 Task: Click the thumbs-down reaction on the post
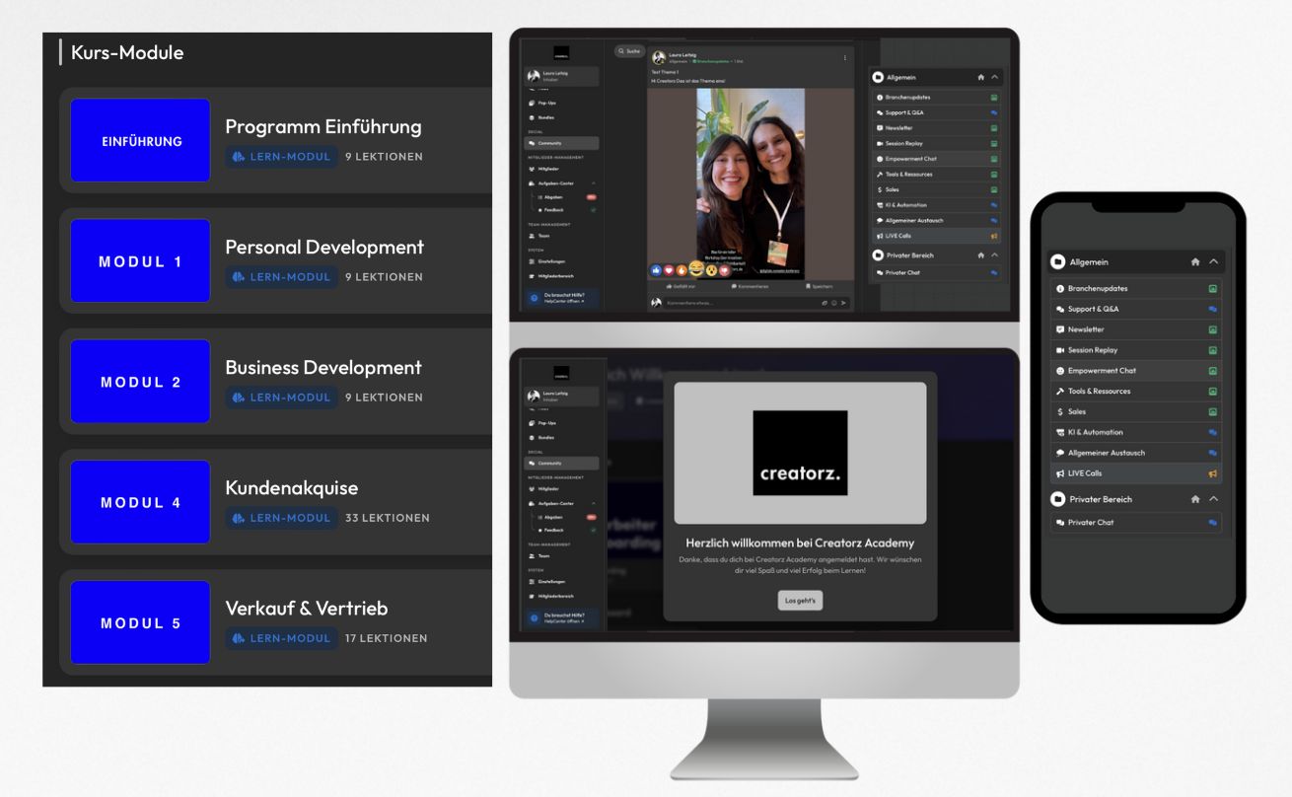pyautogui.click(x=724, y=269)
